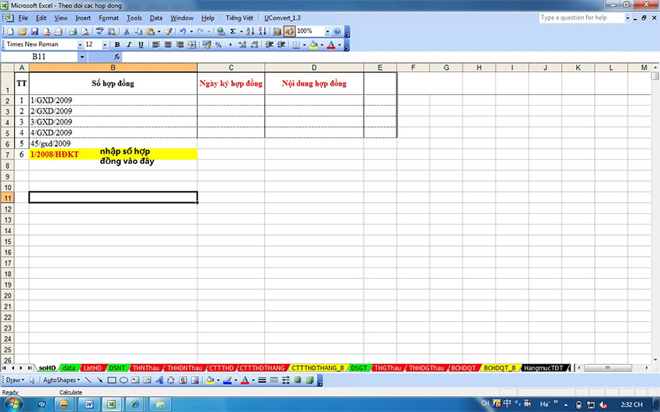Click the Type a question for help box
The width and height of the screenshot is (660, 412).
(581, 18)
